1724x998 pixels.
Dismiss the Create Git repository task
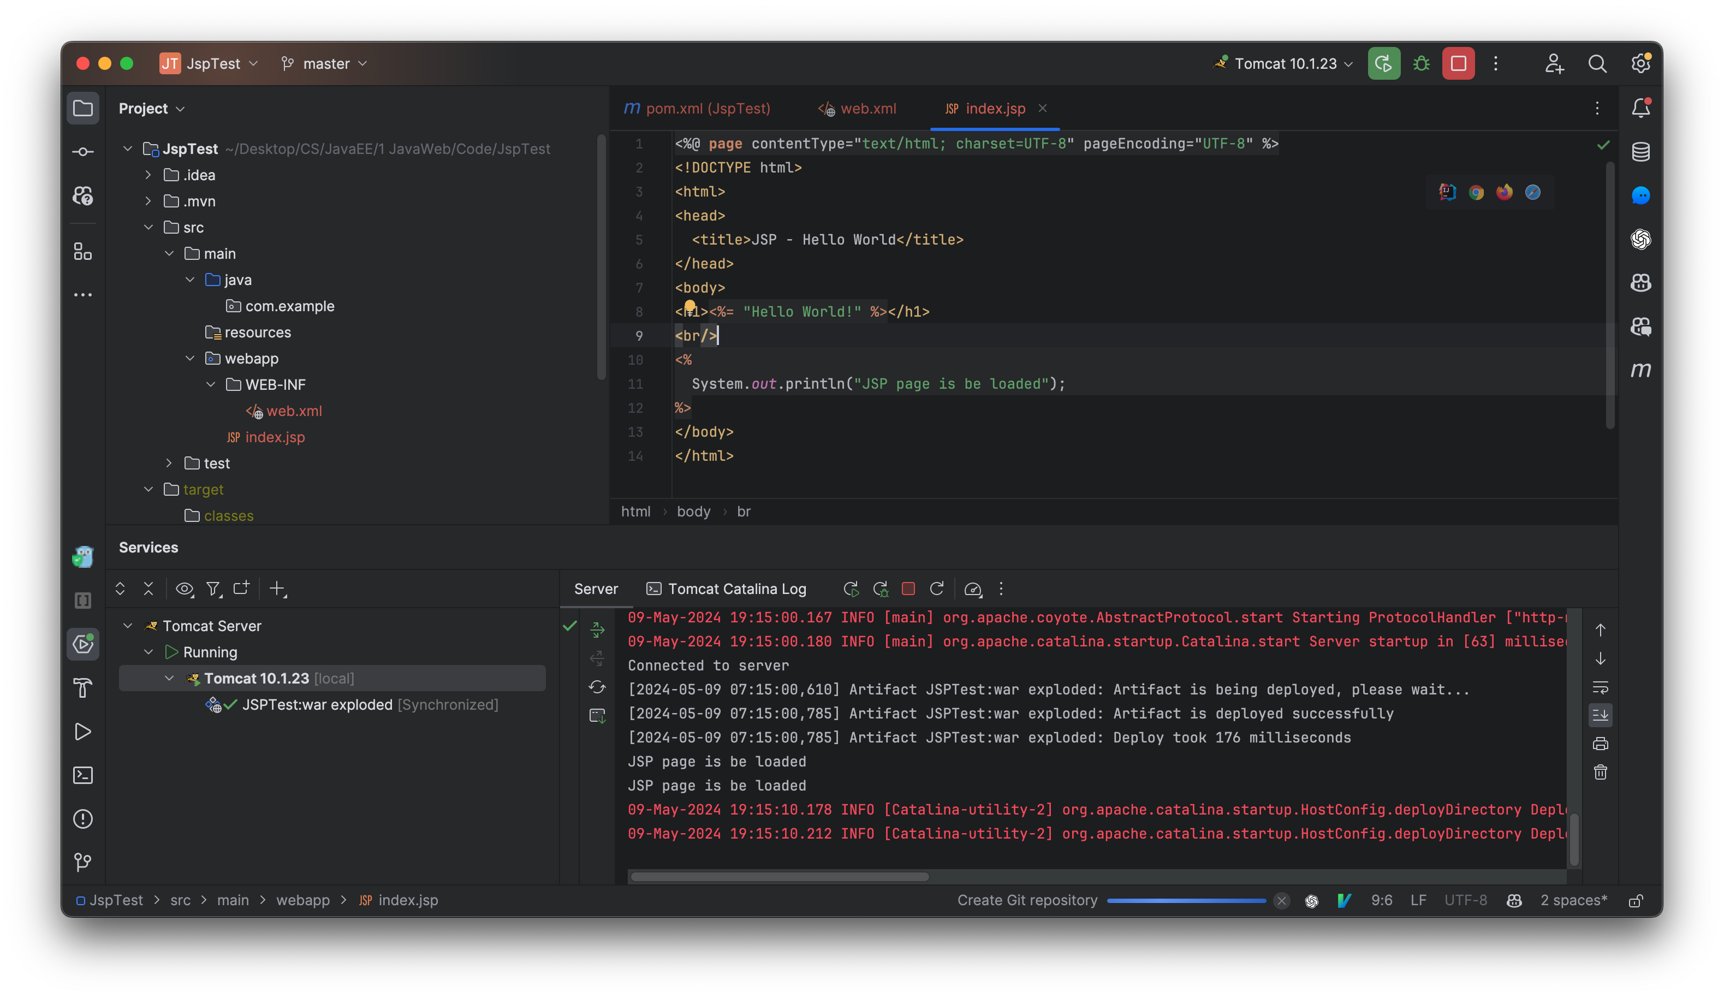coord(1281,900)
